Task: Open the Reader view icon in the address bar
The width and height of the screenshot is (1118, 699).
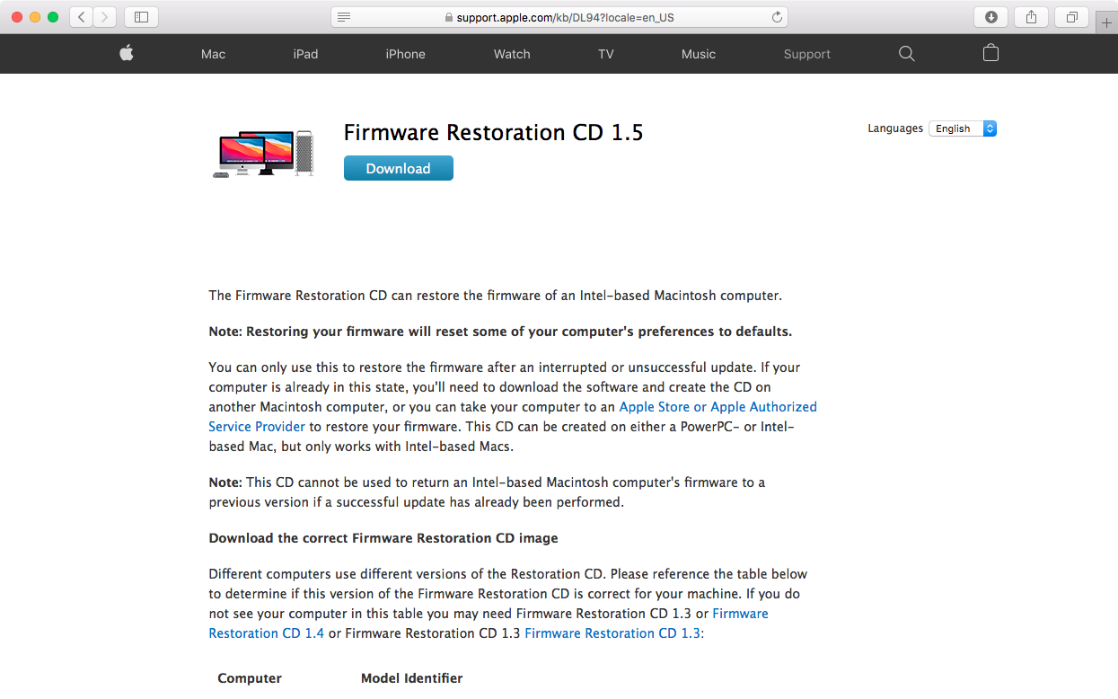Action: [344, 17]
